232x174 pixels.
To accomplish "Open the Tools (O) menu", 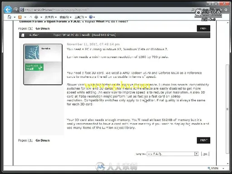I will point(81,17).
